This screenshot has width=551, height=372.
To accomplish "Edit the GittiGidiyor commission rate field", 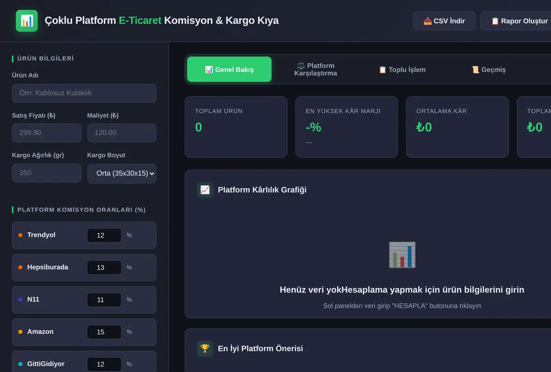I will point(104,364).
